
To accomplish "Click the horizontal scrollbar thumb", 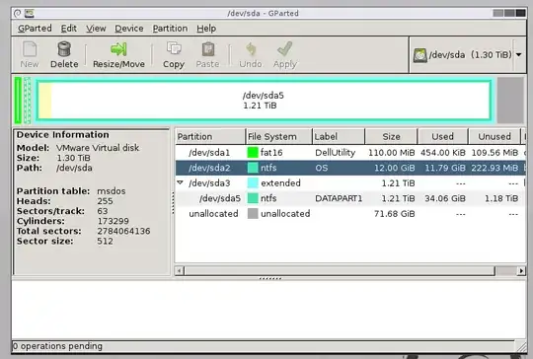I will (x=340, y=270).
